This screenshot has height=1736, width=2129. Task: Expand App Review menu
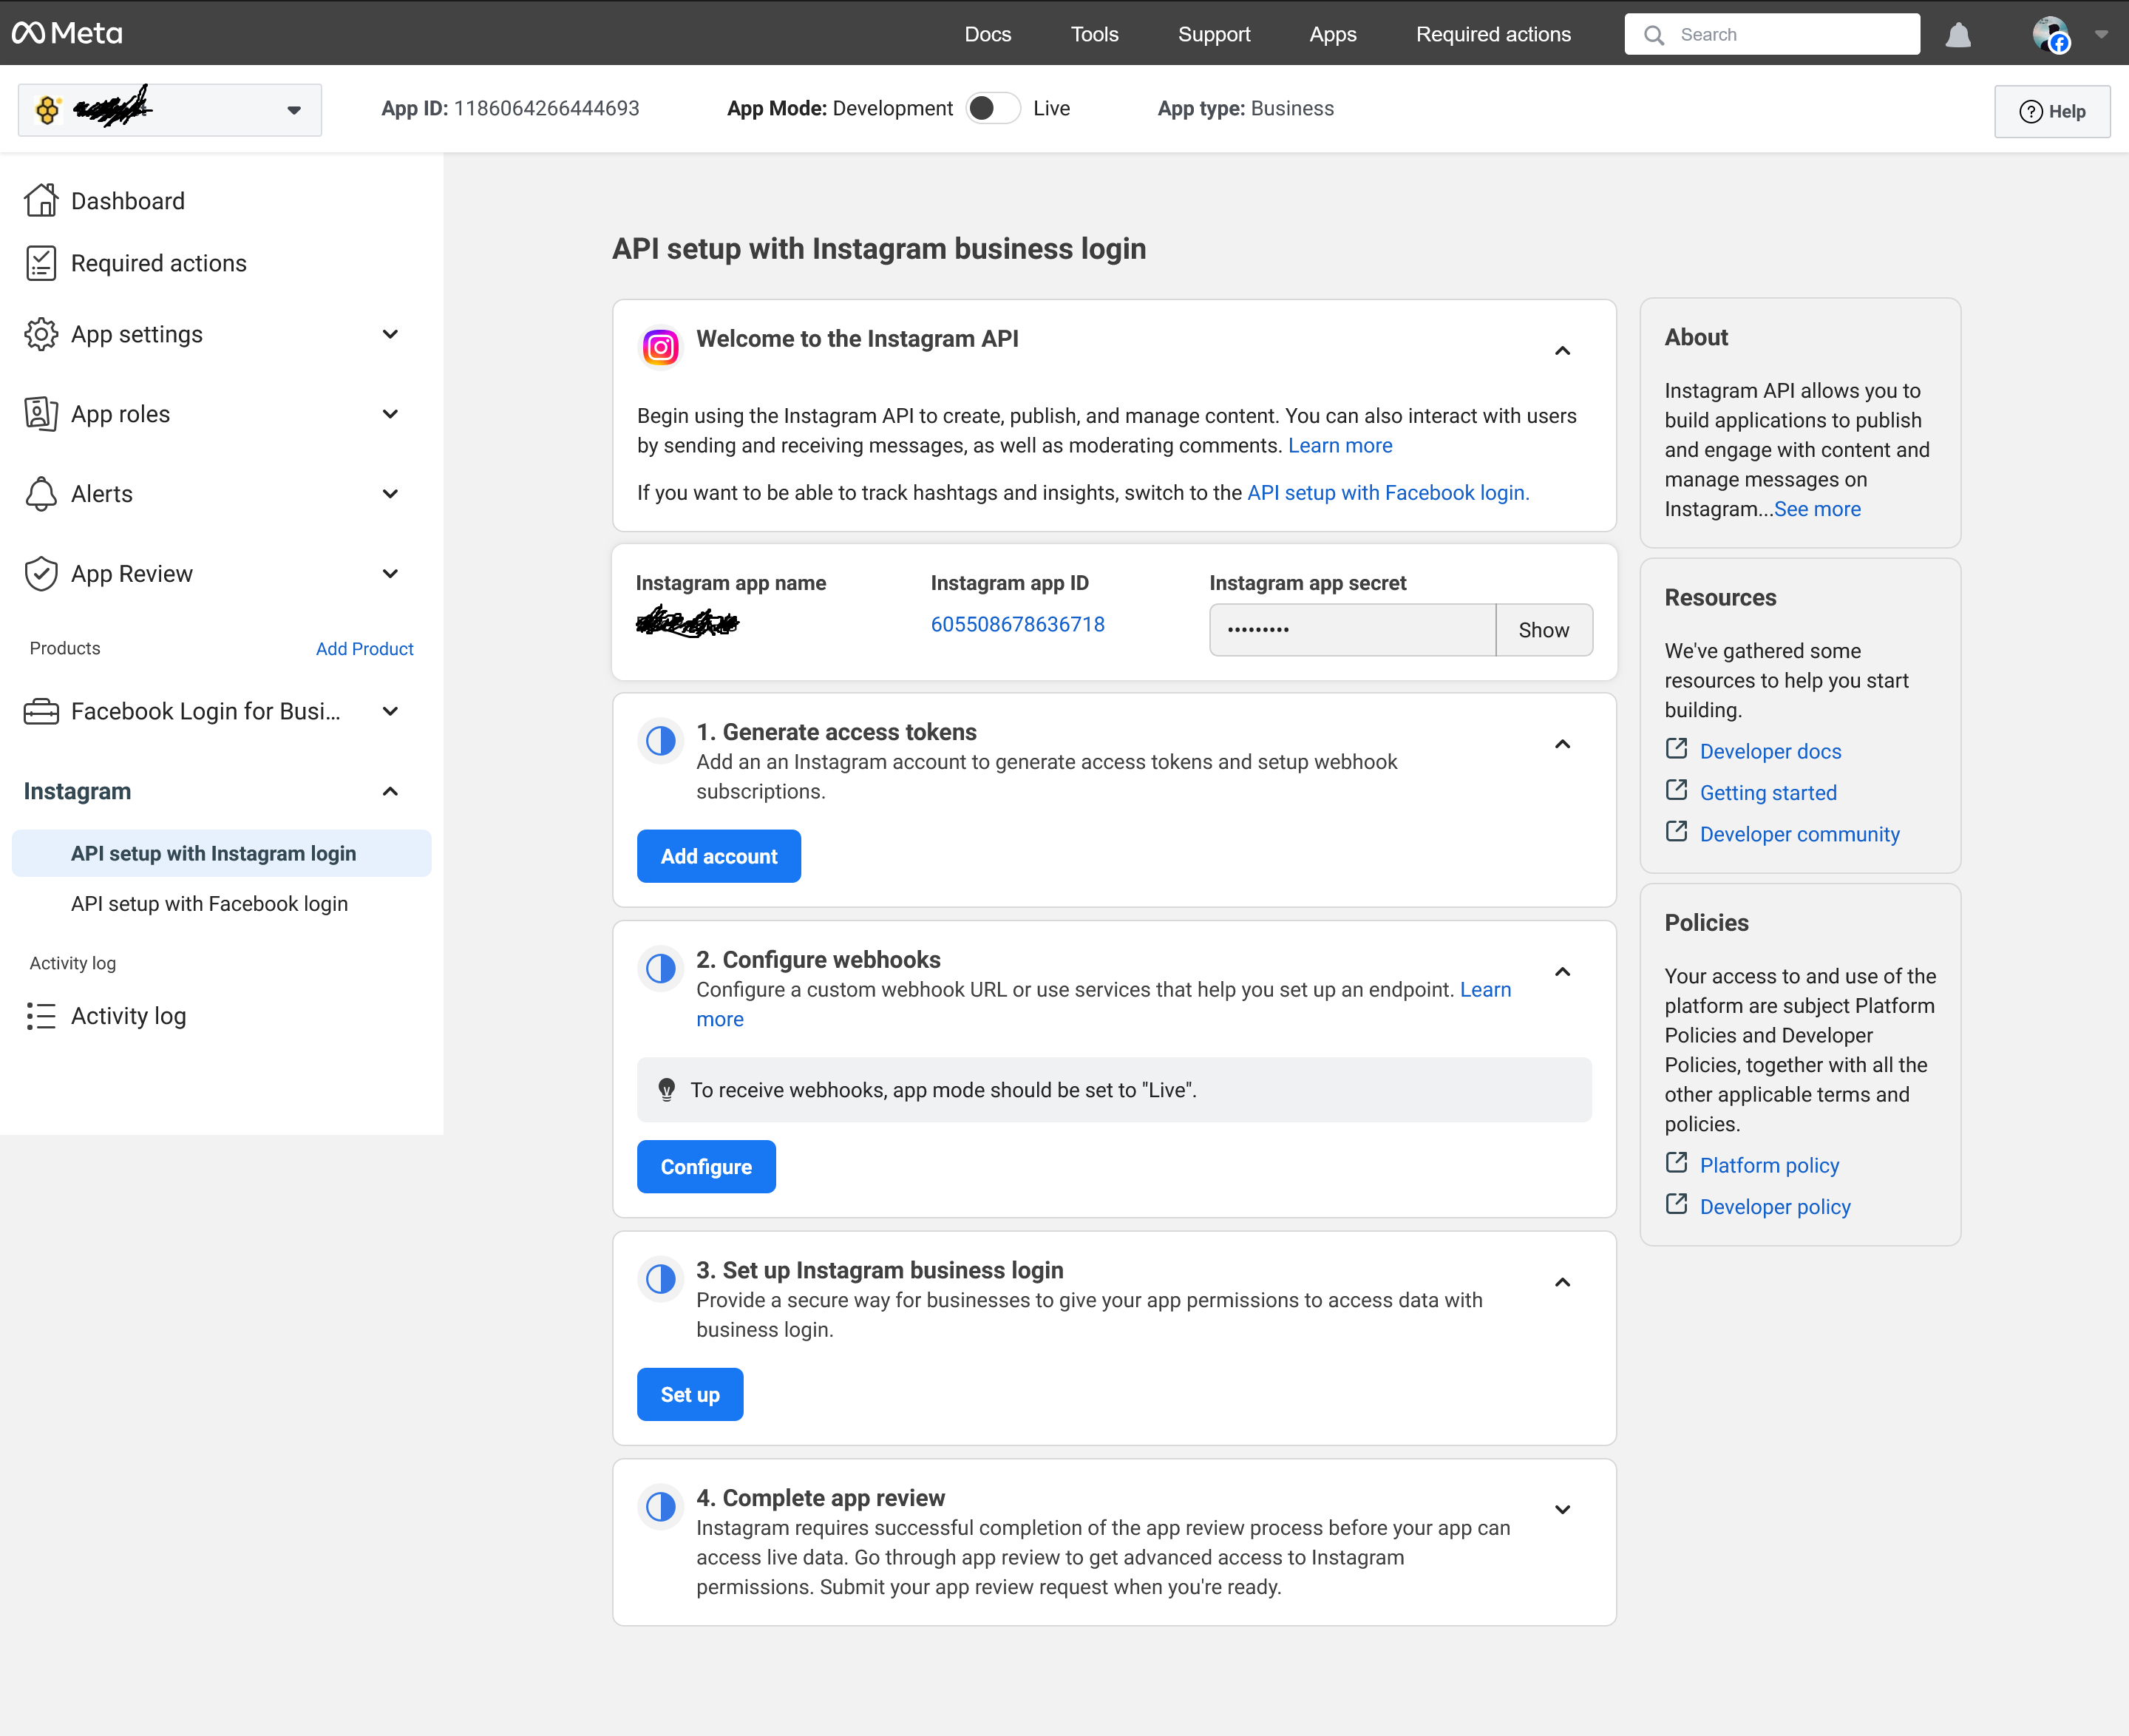(390, 574)
